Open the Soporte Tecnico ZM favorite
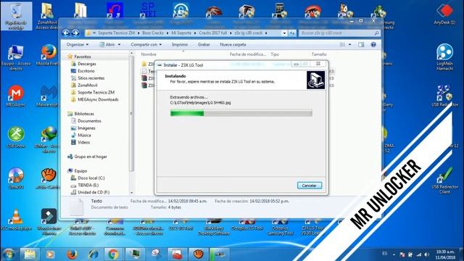This screenshot has width=464, height=261. click(x=96, y=92)
